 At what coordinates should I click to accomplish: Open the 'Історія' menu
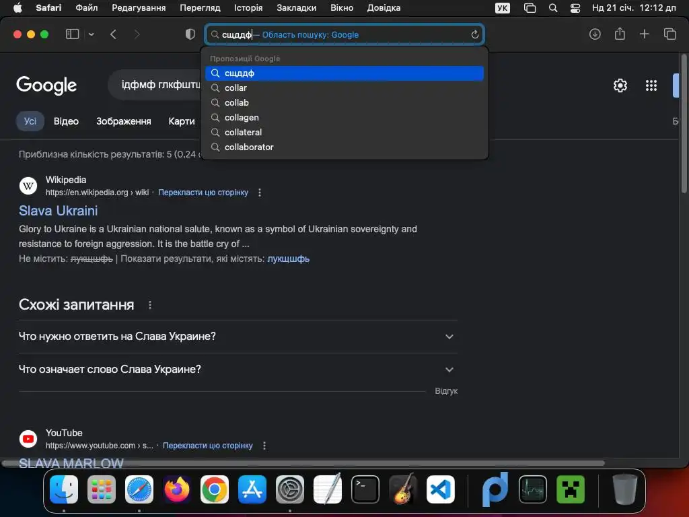click(x=248, y=8)
